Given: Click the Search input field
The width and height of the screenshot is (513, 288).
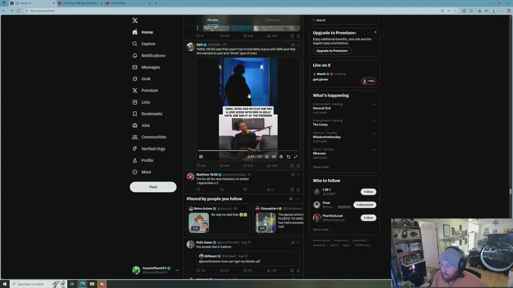Looking at the screenshot, I should (x=345, y=20).
